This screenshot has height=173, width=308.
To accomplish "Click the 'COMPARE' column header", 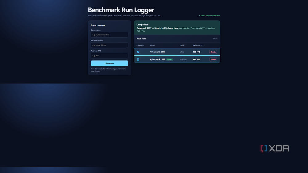I will [x=140, y=45].
